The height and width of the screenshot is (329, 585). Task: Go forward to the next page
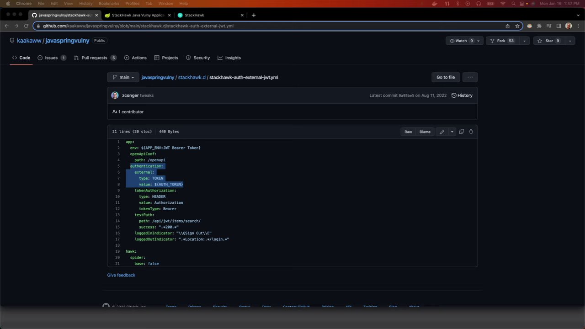point(16,26)
